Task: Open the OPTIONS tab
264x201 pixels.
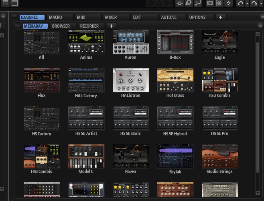Action: (x=200, y=17)
